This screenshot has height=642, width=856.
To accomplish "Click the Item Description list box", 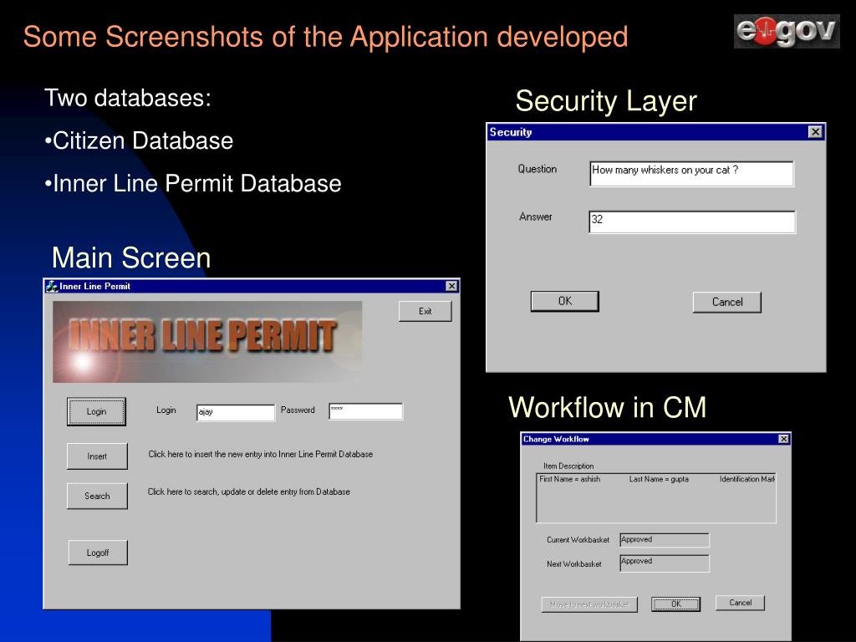I will coord(656,498).
